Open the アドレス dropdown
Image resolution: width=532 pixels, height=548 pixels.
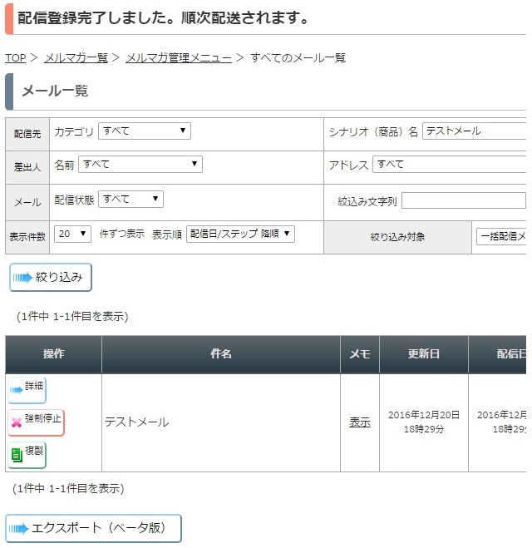click(x=449, y=164)
